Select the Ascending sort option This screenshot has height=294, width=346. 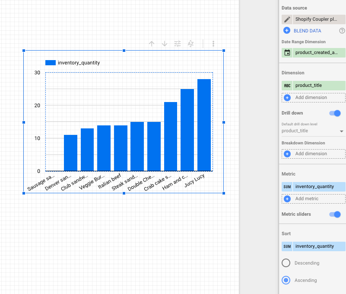tap(286, 280)
